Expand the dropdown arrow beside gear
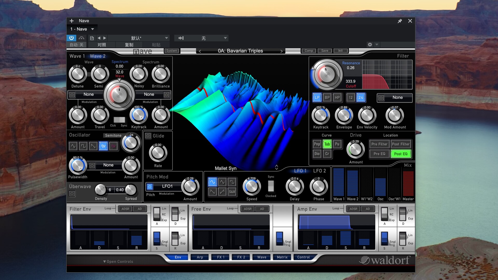 click(x=377, y=45)
